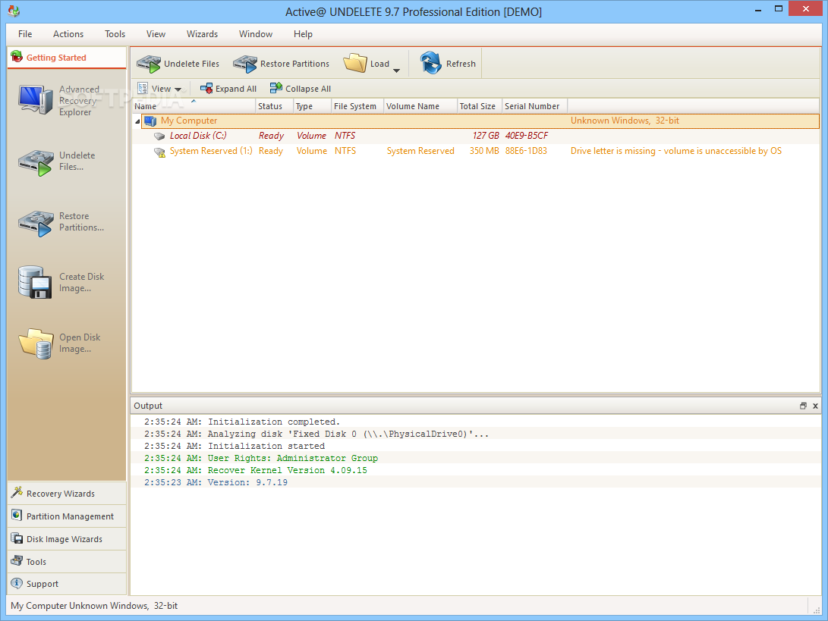Click serial number 88E6-1D83
828x621 pixels.
[x=526, y=151]
